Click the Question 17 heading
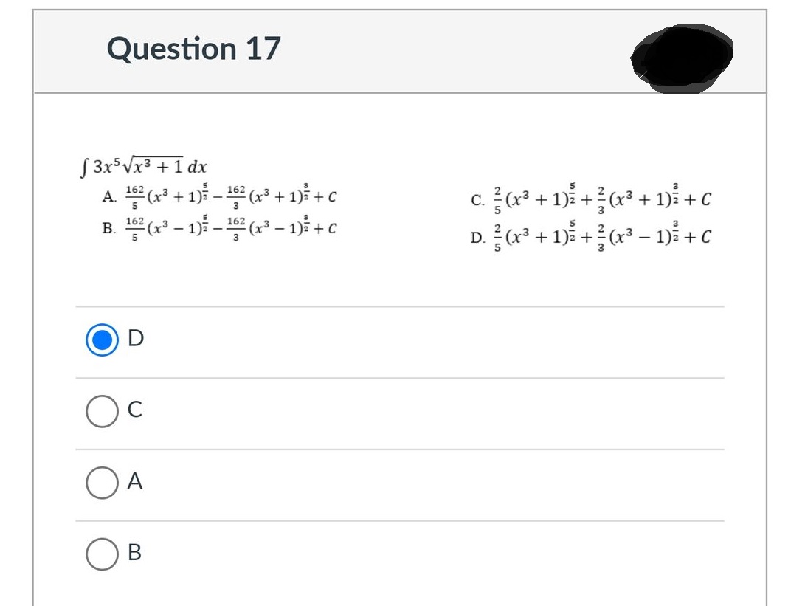The height and width of the screenshot is (606, 805). (193, 49)
